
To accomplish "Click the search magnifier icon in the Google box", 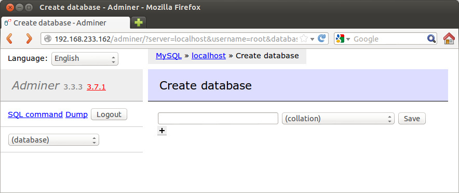I will pos(431,38).
